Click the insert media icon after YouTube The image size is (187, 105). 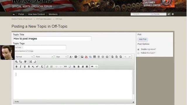point(90,57)
